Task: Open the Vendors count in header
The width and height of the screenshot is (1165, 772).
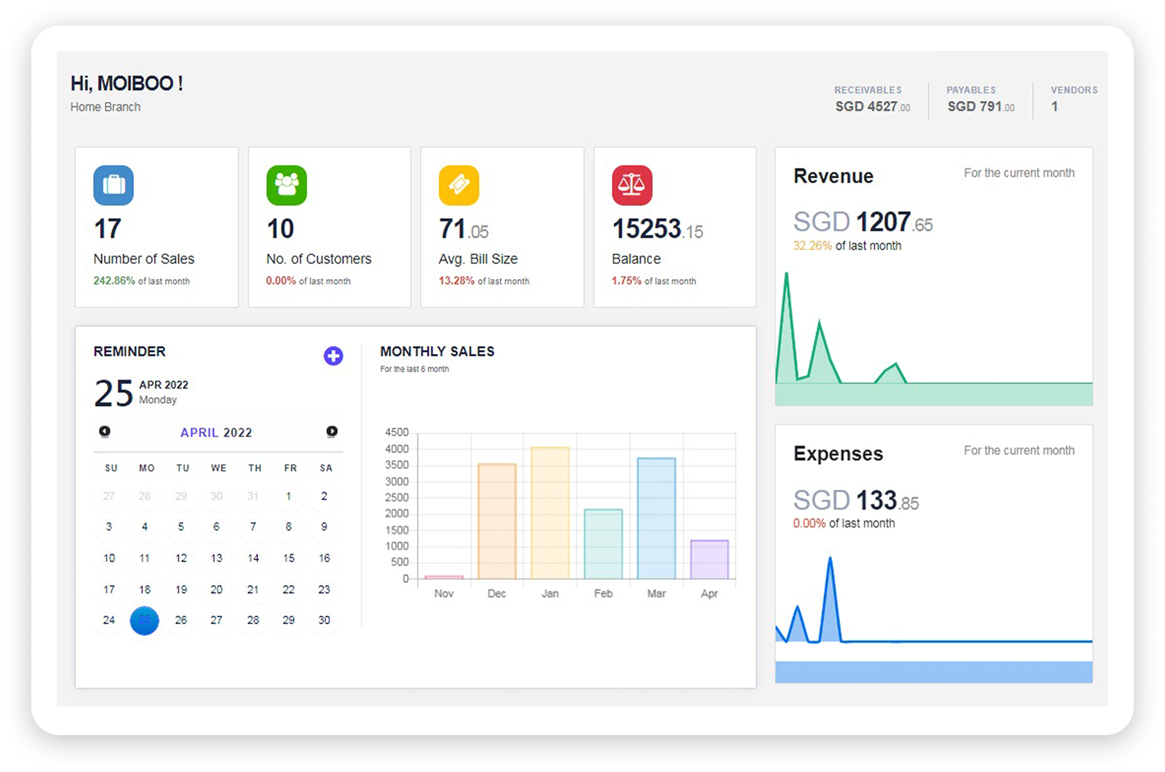Action: pos(1073,99)
